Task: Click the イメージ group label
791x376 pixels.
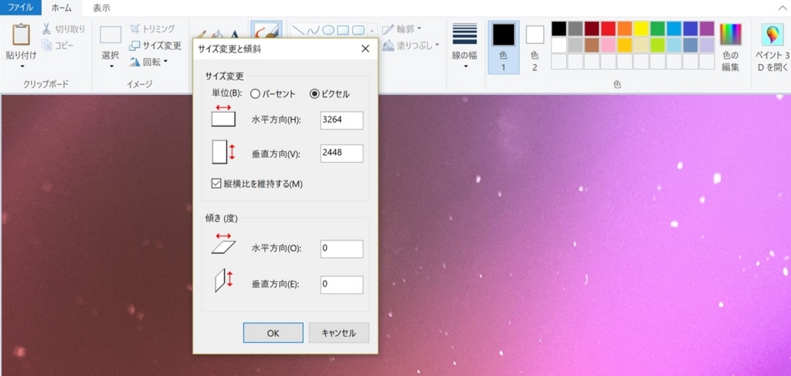Action: (x=140, y=83)
